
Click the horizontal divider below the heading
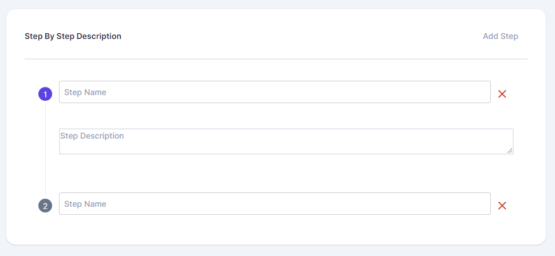275,59
